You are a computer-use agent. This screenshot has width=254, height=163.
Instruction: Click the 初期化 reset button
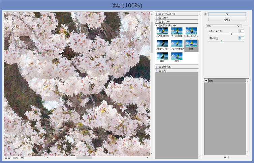227,19
